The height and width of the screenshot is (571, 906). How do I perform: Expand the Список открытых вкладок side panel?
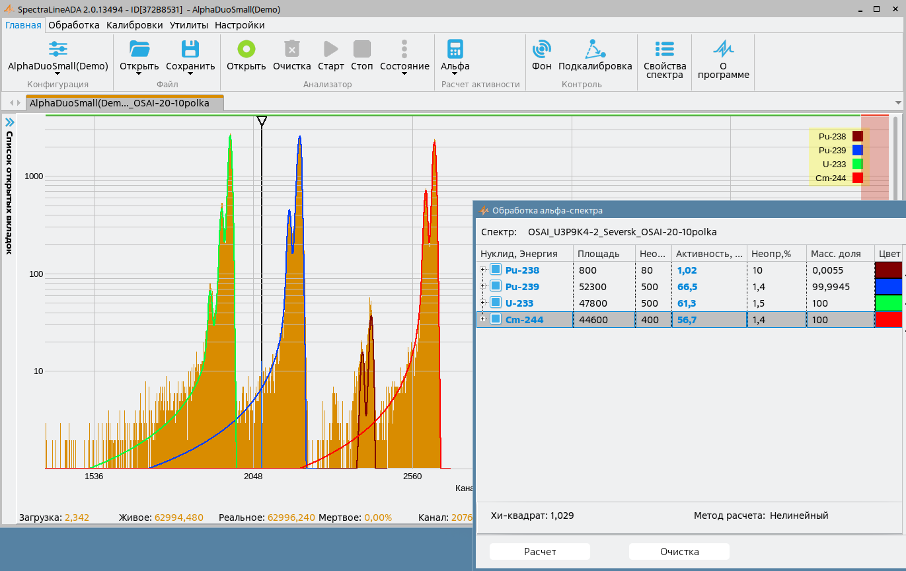pos(9,122)
